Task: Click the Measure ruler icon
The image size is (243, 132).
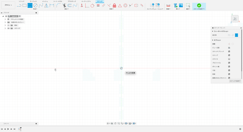Action: 168,5
